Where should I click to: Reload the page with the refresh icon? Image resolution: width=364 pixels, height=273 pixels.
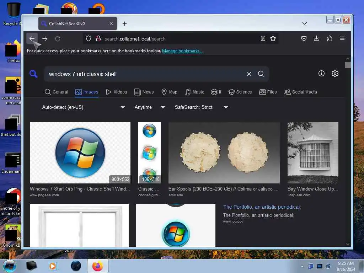(x=58, y=38)
